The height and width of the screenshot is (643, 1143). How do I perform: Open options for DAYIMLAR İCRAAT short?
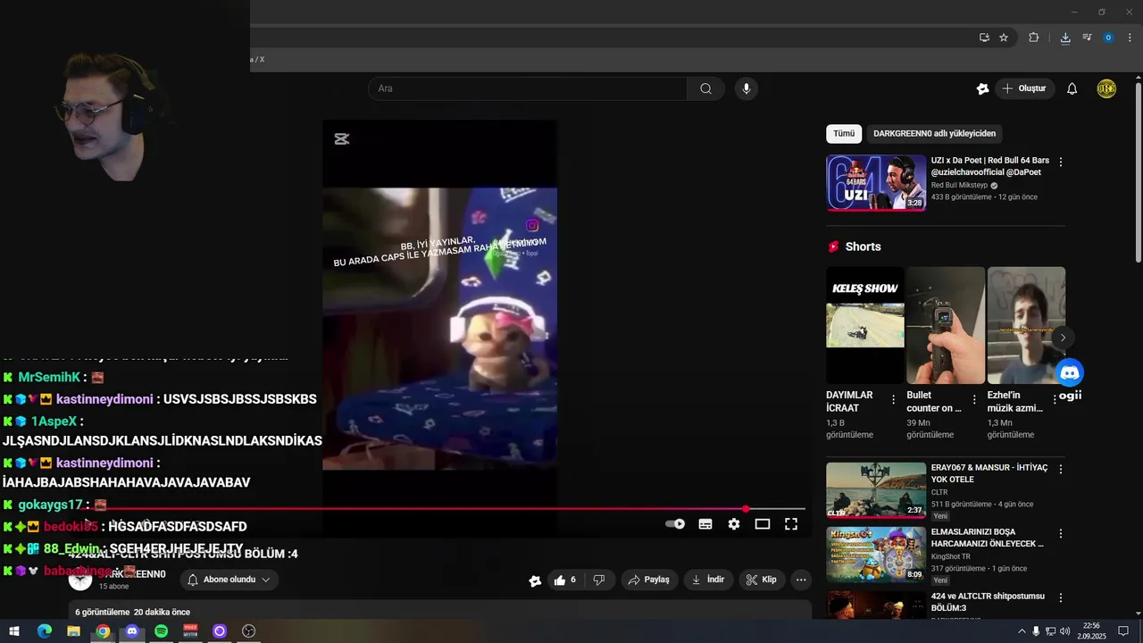(893, 400)
